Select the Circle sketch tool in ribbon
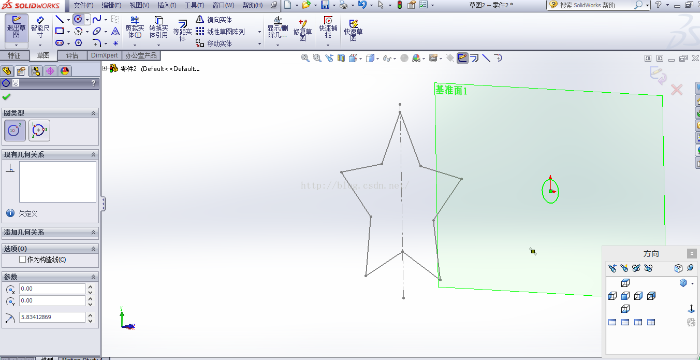Screen dimensions: 700x360 [x=78, y=20]
